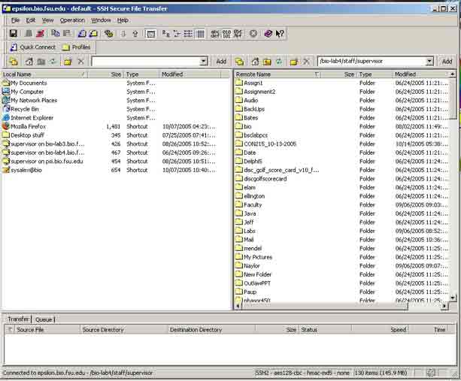Image resolution: width=461 pixels, height=381 pixels.
Task: Click the local path input field
Action: tap(146, 62)
